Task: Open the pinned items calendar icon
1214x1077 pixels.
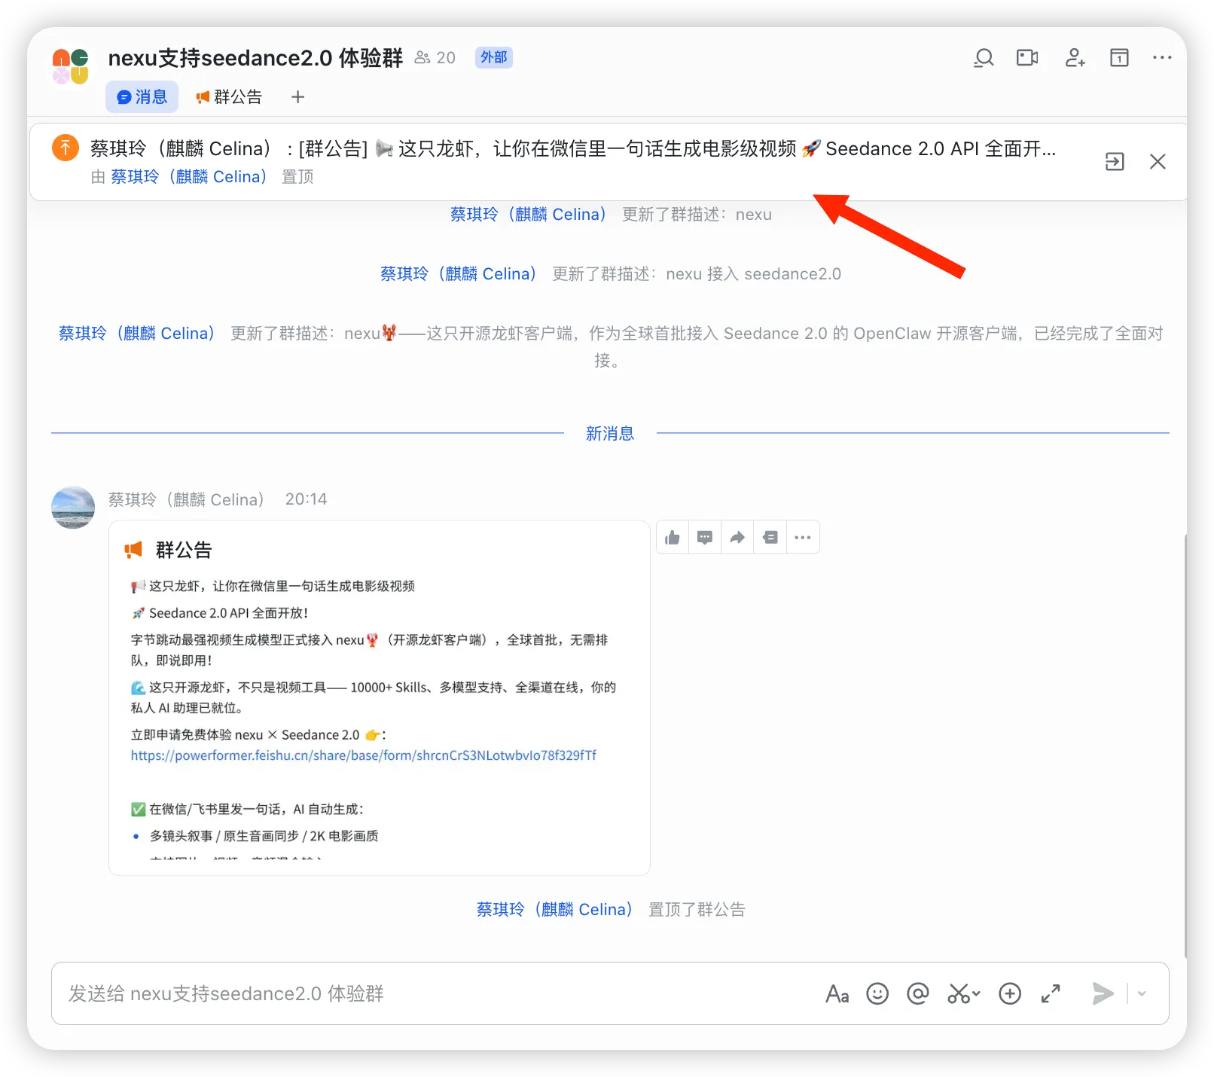Action: pos(1119,57)
